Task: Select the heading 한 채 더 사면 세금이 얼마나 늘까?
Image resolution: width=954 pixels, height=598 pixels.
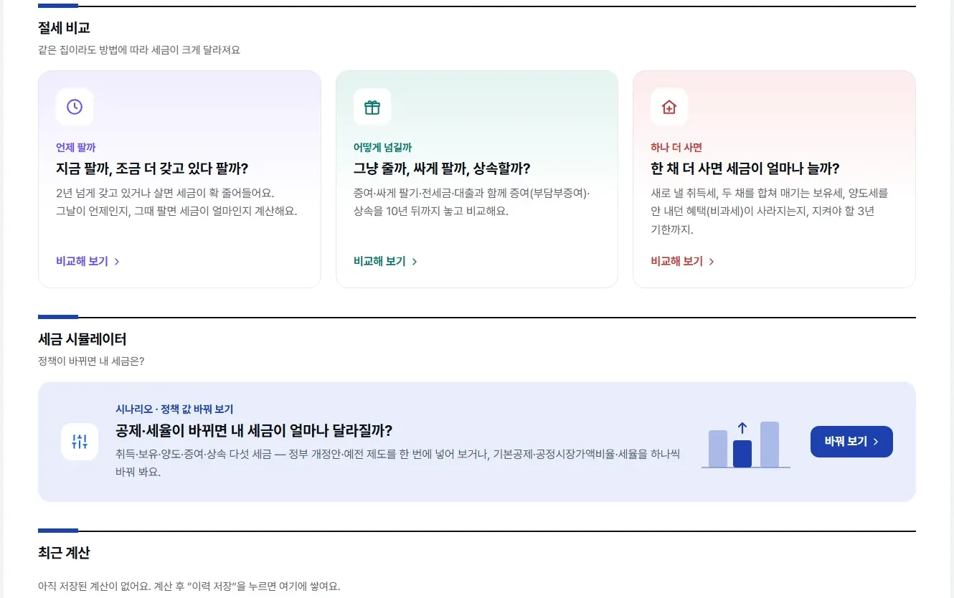Action: pos(745,169)
